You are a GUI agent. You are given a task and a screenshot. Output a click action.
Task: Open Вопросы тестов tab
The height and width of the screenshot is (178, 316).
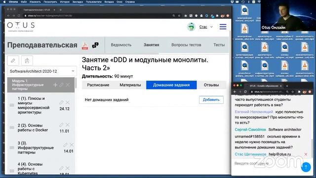point(186,45)
